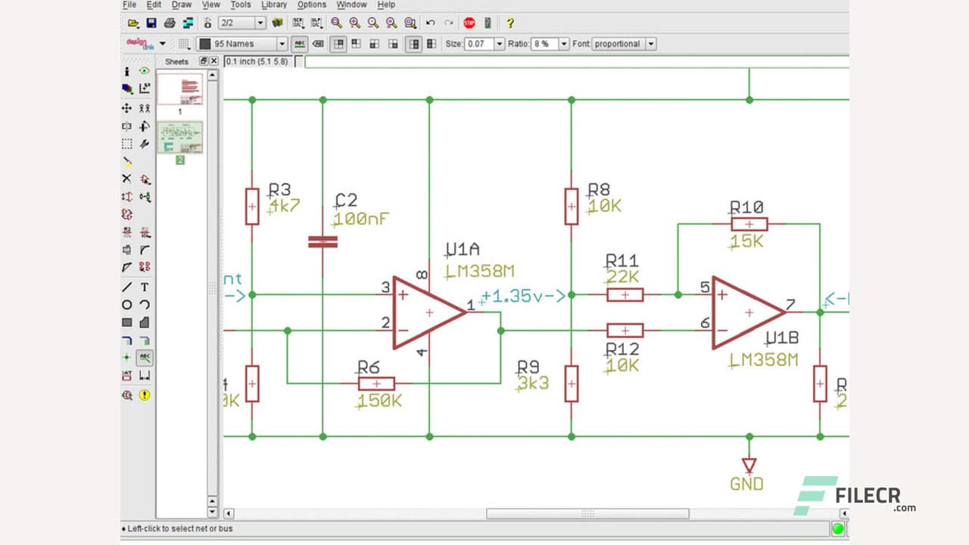Toggle the xref tag label button
969x545 pixels.
click(319, 44)
